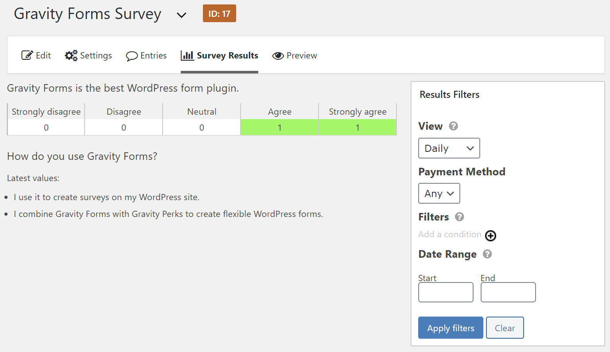610x352 pixels.
Task: Switch to the Entries tab
Action: coord(153,55)
